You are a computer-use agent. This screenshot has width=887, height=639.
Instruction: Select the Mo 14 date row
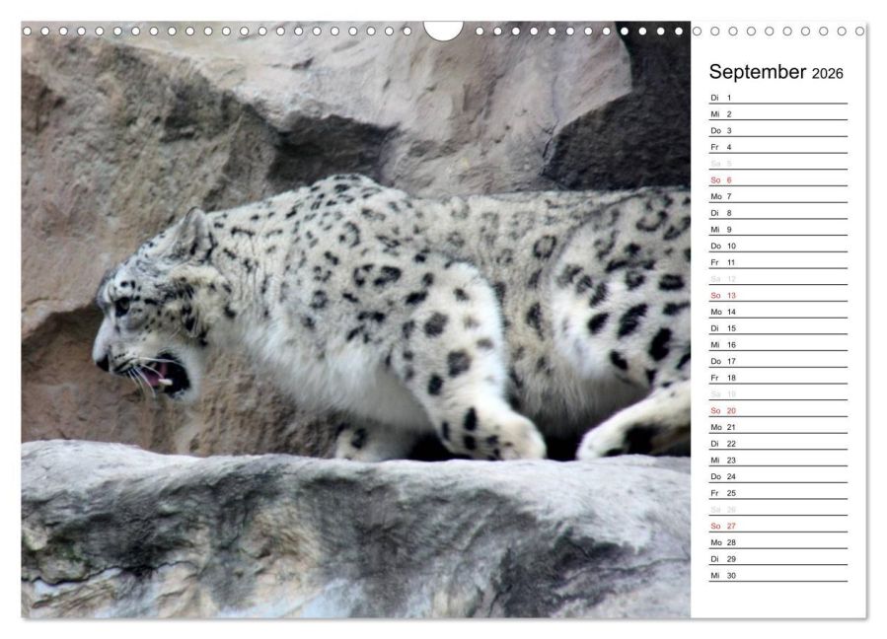[x=778, y=312]
